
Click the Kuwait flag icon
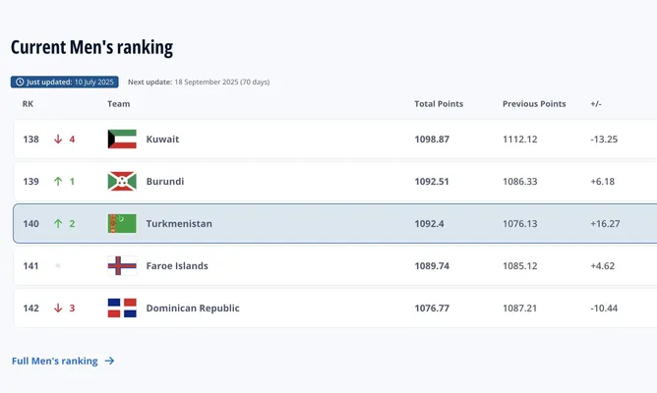pyautogui.click(x=122, y=139)
